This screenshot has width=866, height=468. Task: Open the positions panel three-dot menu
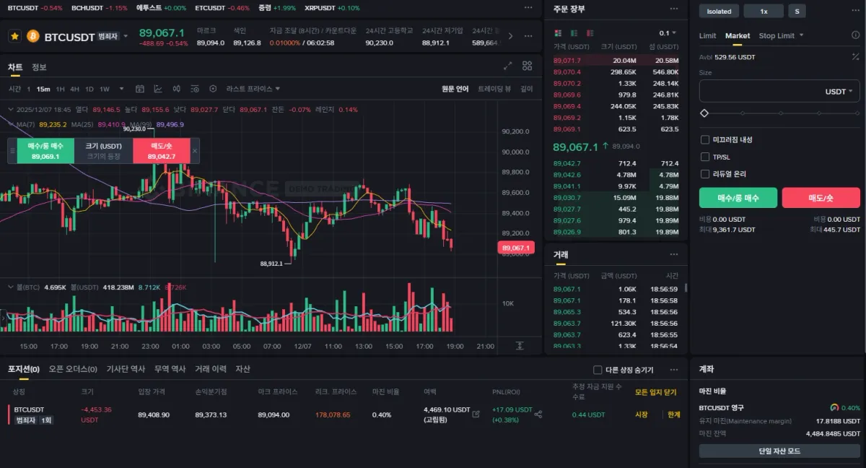(674, 369)
